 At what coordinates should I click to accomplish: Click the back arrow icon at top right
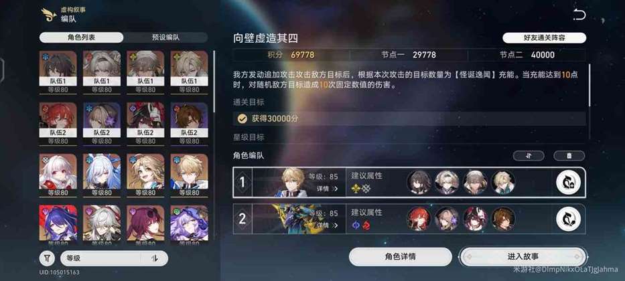(579, 15)
